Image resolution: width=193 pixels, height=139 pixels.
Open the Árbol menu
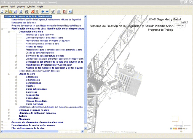click(12, 7)
